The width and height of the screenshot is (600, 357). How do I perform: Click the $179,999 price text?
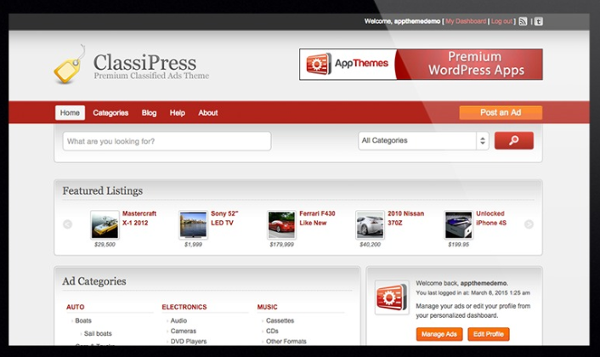point(281,245)
